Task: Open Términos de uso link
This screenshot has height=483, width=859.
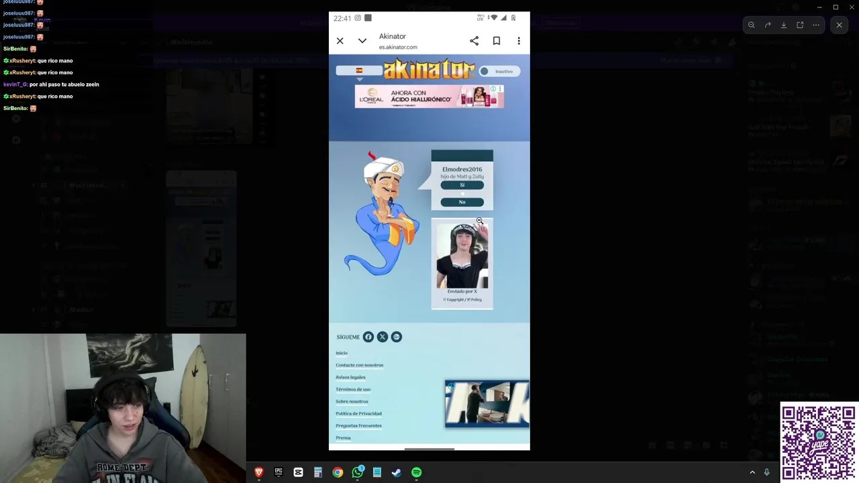Action: (353, 389)
